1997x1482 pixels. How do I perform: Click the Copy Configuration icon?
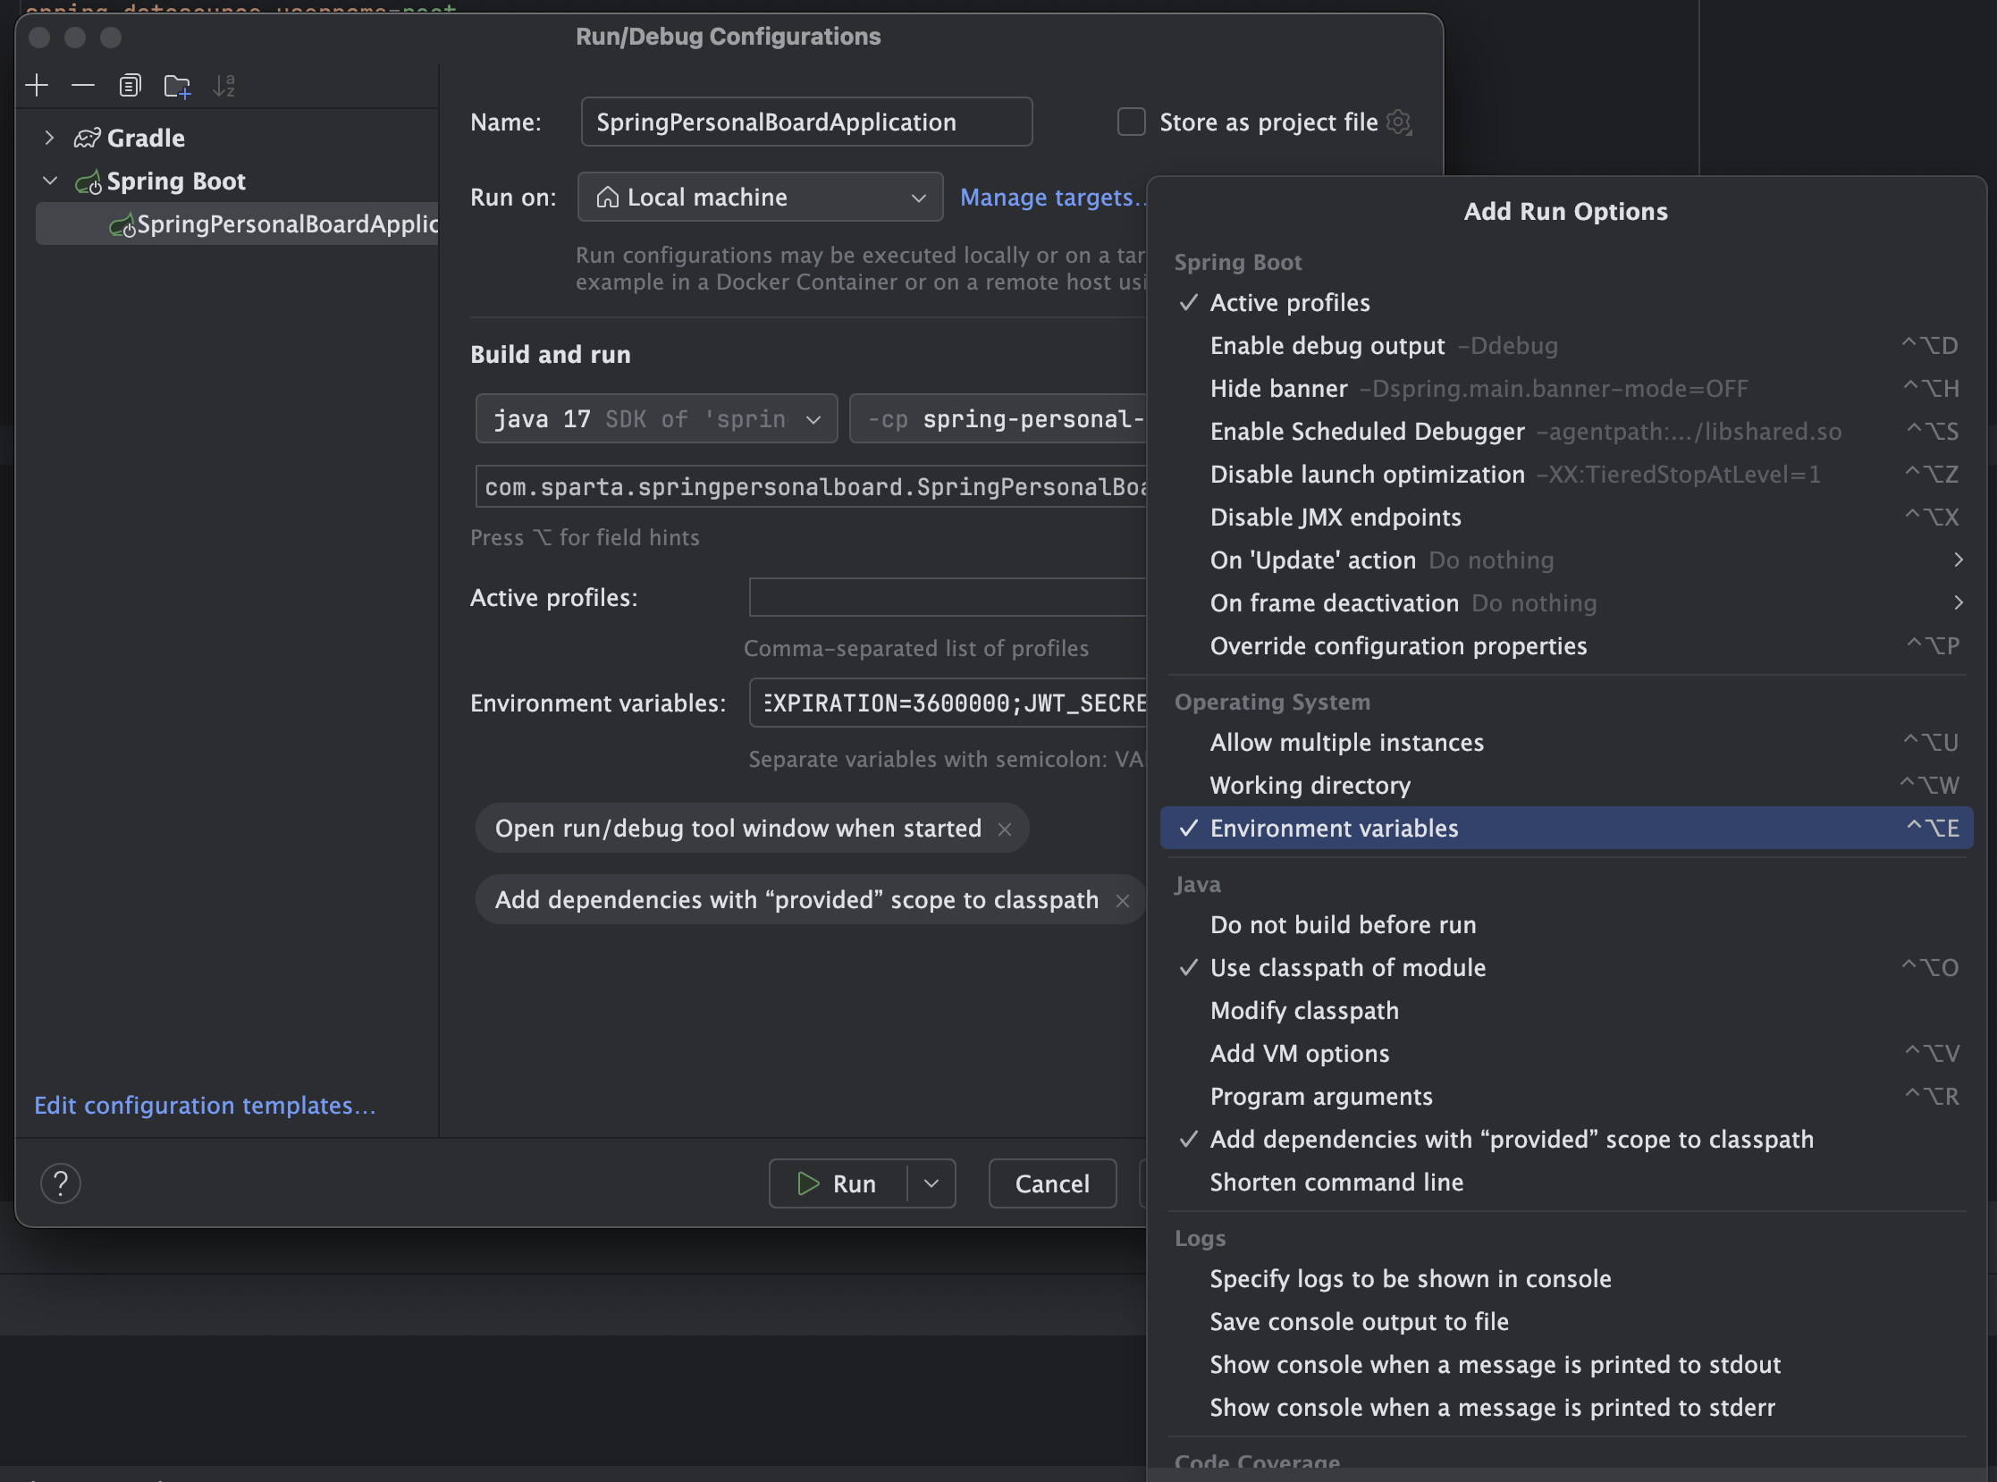tap(131, 85)
